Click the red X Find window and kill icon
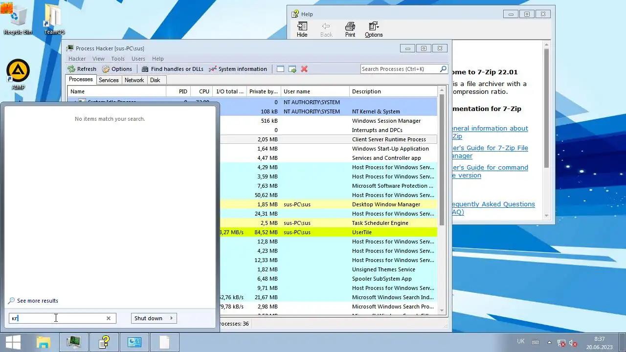 pos(304,69)
